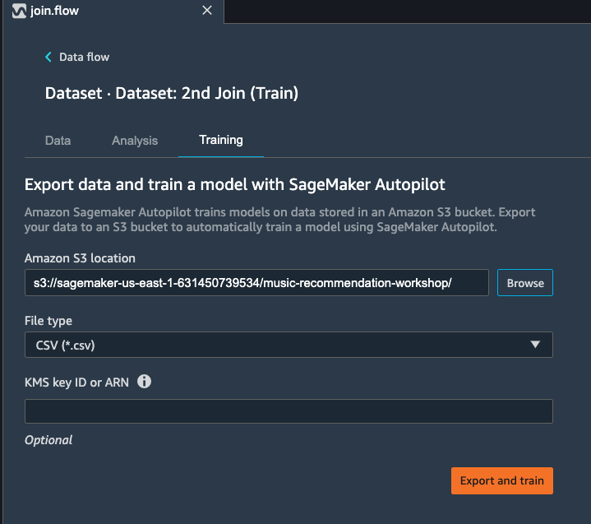
Task: Click the Browse button
Action: (x=525, y=282)
